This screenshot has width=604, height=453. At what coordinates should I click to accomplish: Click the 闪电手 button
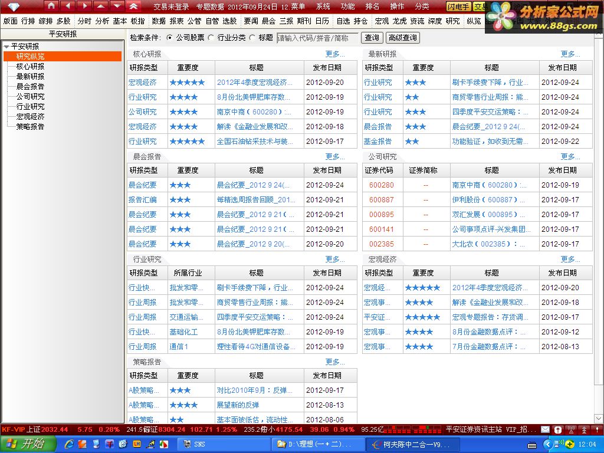pos(458,6)
